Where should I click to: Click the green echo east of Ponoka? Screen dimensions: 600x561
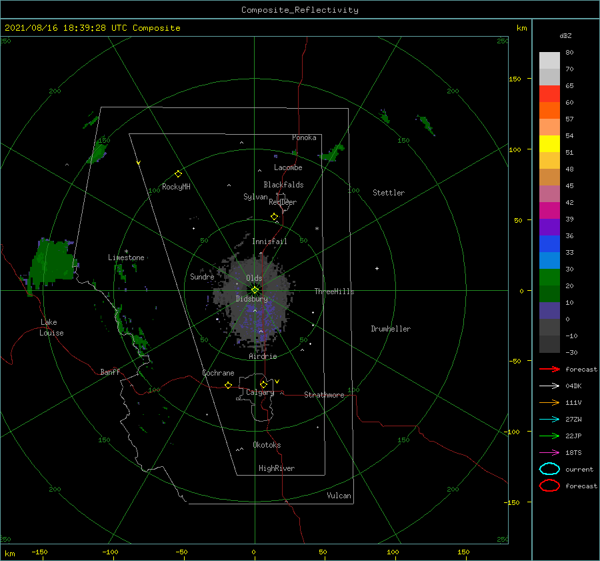pos(332,153)
